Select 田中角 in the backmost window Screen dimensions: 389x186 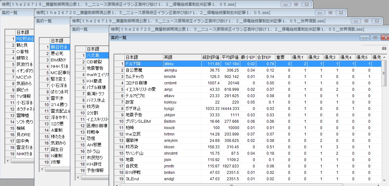pyautogui.click(x=25, y=141)
